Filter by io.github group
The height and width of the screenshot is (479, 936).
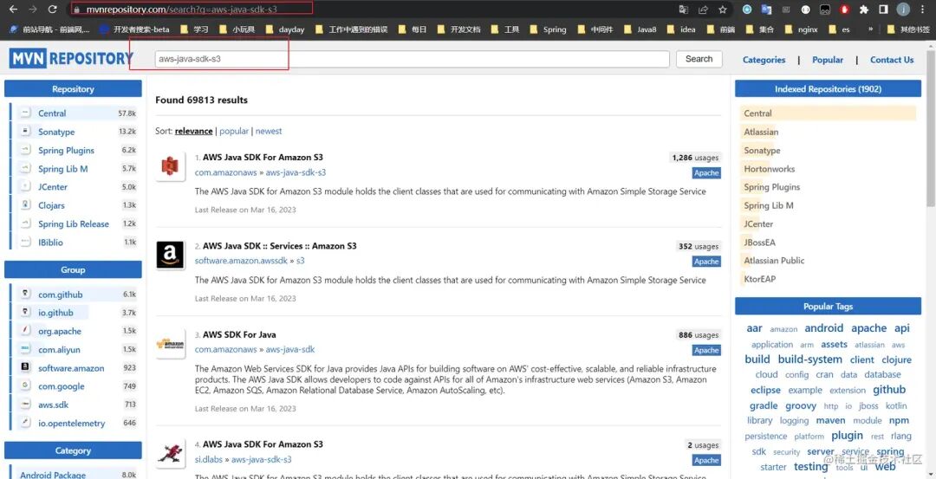[55, 313]
